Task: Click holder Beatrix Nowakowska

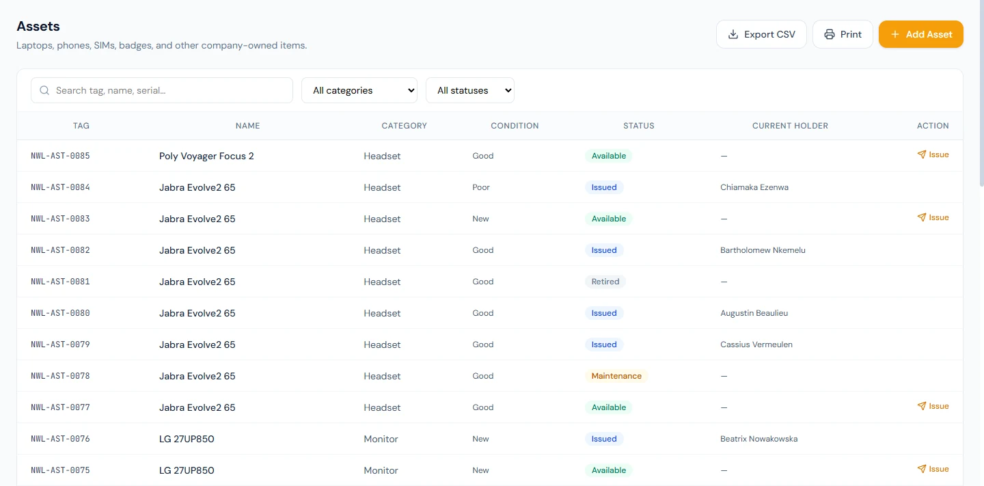Action: [759, 439]
